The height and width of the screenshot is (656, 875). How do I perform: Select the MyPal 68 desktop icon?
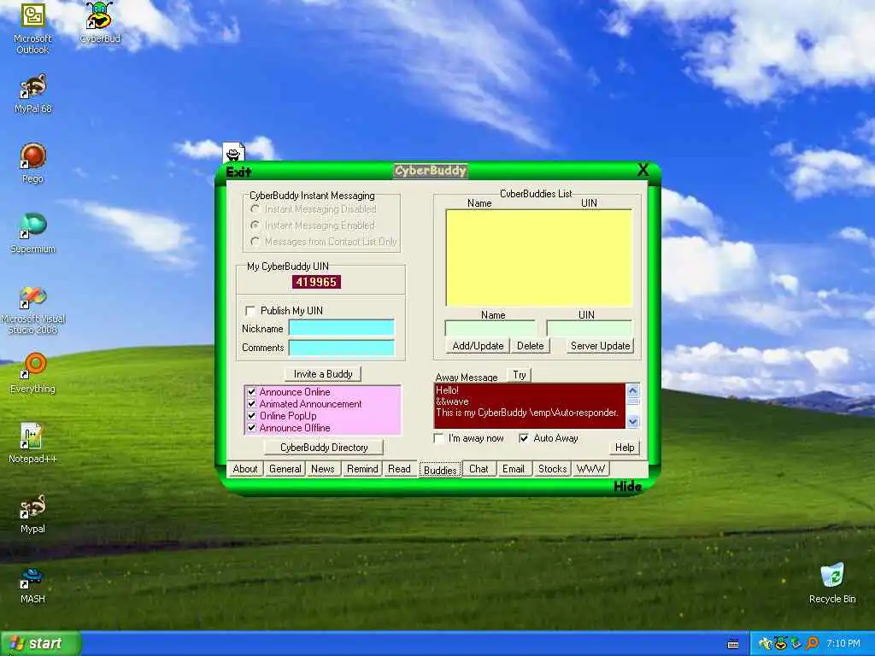[x=32, y=93]
